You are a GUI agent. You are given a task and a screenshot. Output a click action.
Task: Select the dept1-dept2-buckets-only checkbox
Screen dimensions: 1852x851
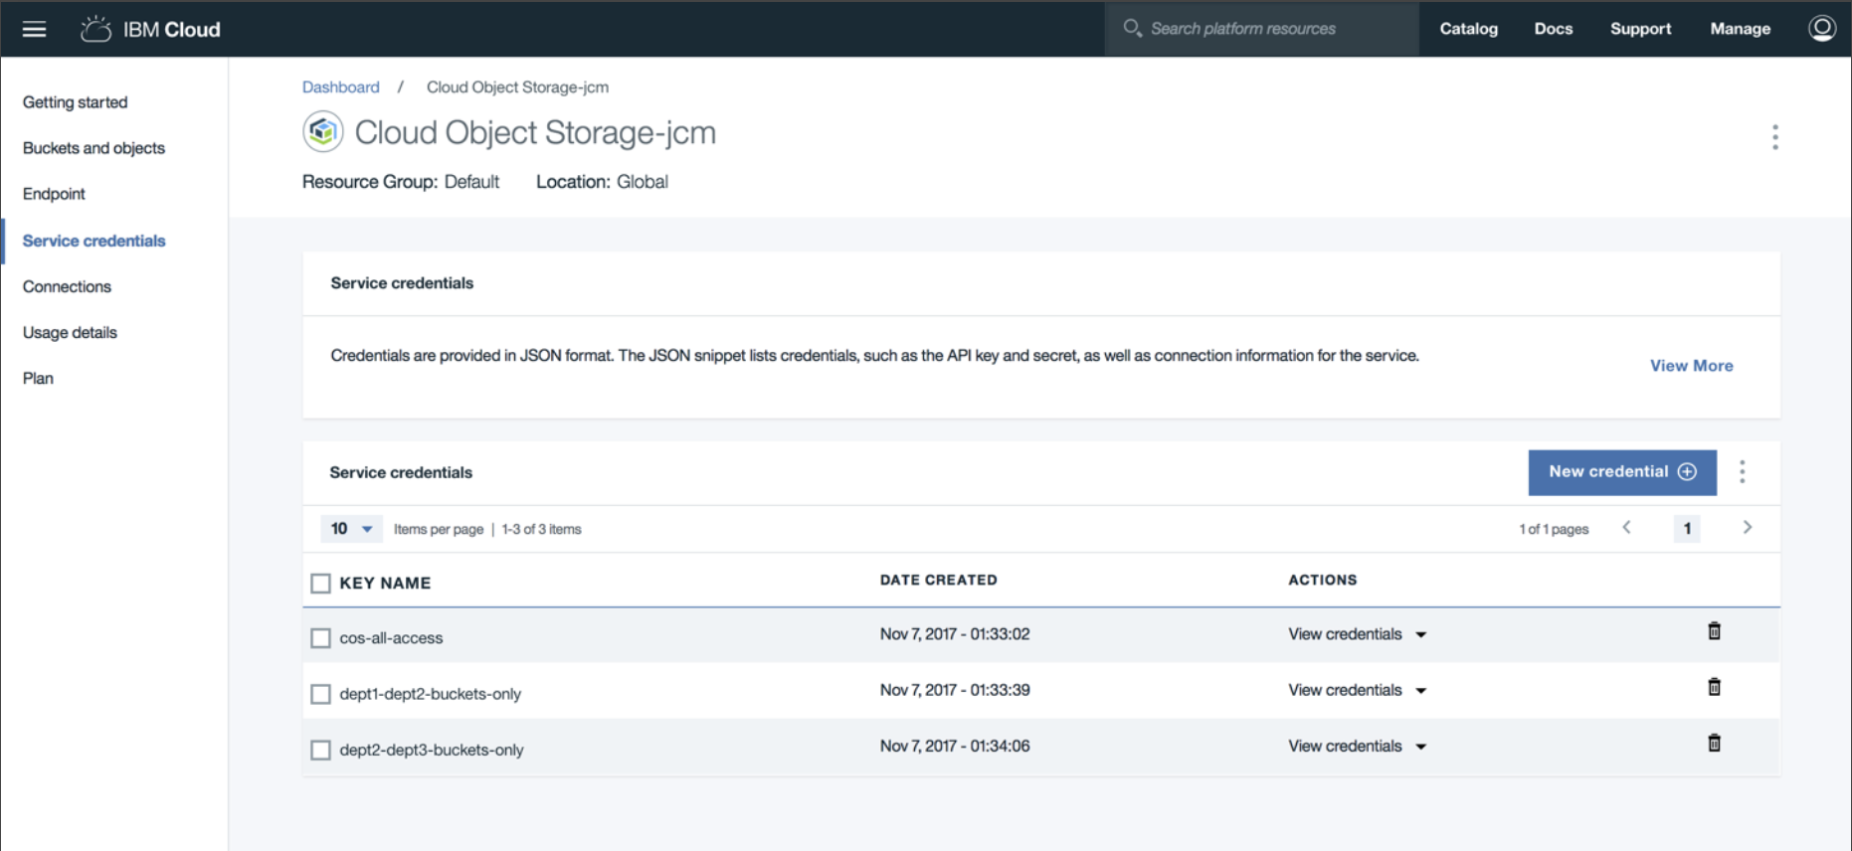[320, 694]
